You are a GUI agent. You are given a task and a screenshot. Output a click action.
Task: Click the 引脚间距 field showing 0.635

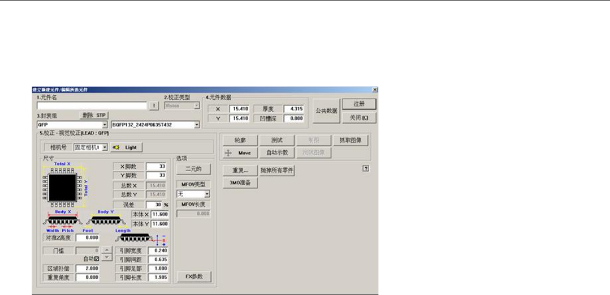[x=158, y=259]
